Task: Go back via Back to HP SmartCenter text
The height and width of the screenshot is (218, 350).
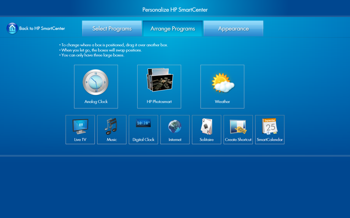Action: [42, 29]
